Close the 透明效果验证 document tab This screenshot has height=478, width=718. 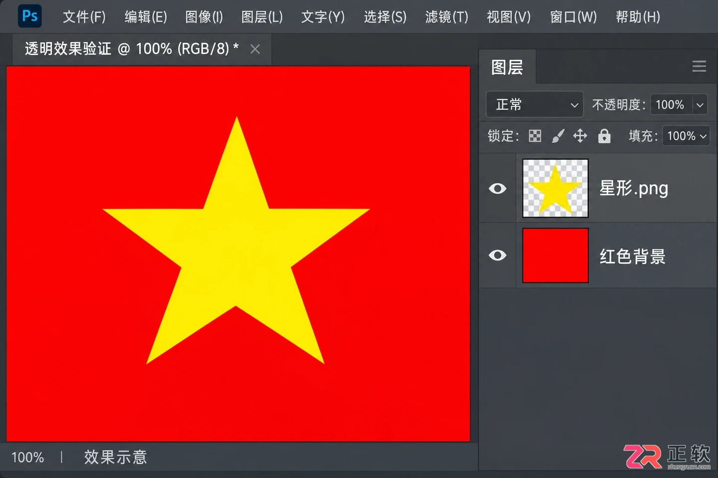click(x=255, y=49)
